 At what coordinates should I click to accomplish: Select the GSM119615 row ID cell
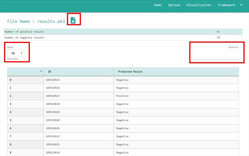coord(53,80)
